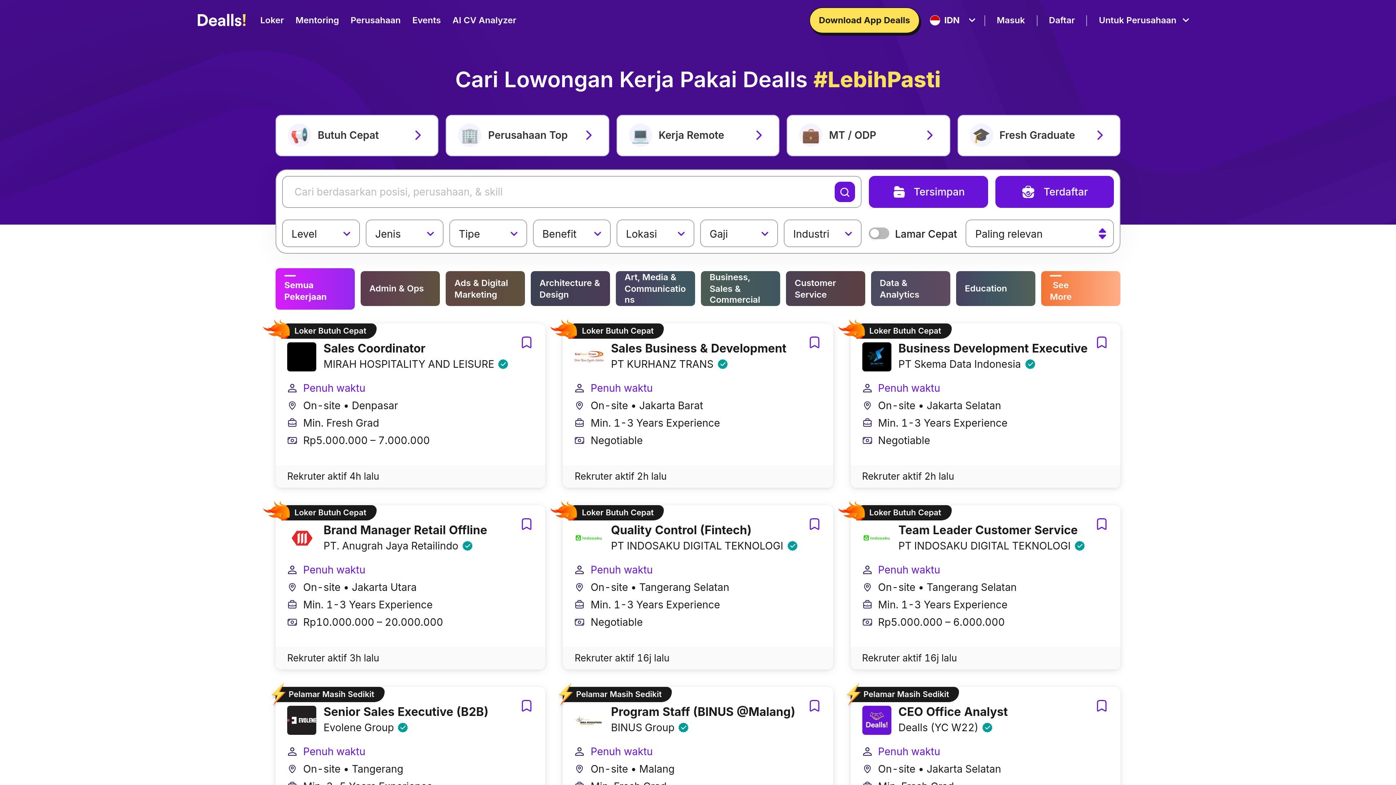This screenshot has height=785, width=1396.
Task: Click the Daftar sign-up link
Action: click(1062, 20)
